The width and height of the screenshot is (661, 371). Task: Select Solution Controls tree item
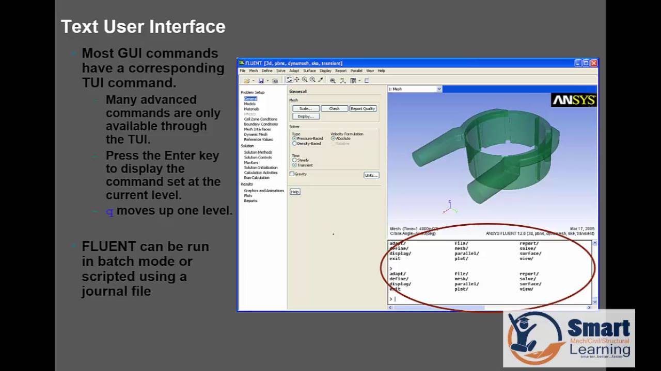[258, 158]
